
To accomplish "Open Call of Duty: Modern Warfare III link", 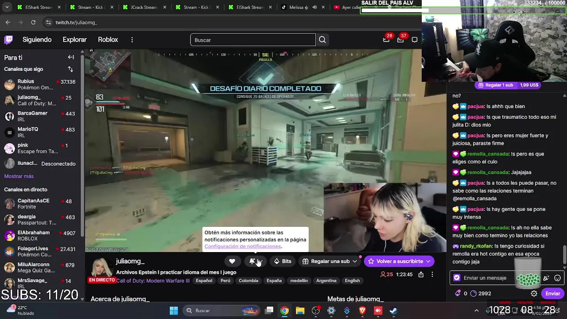I will point(153,281).
